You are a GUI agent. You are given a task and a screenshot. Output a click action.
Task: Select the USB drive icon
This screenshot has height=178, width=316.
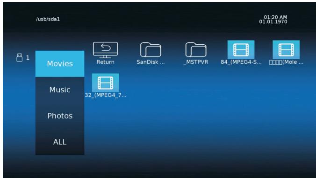[x=19, y=58]
